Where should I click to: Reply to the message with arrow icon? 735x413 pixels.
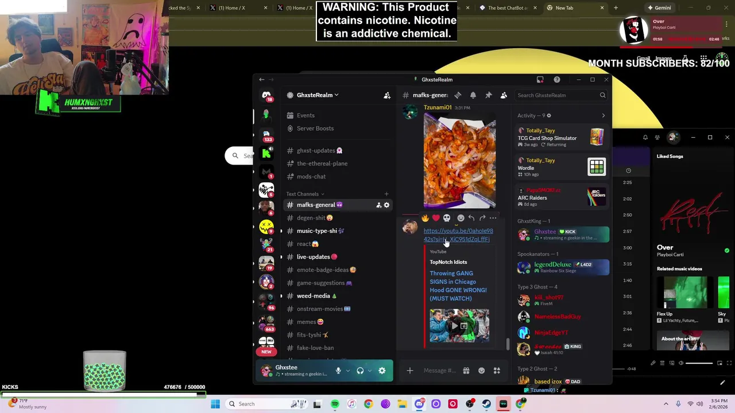tap(471, 218)
